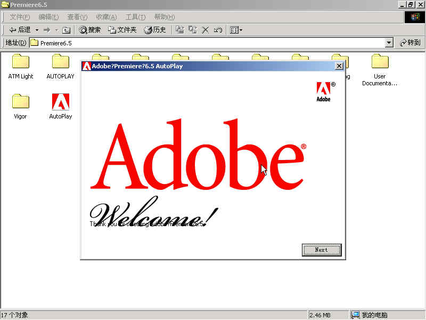
Task: Click 我的电脑 in the status bar
Action: (x=369, y=315)
